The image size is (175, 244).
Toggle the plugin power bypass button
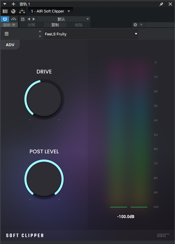point(5,19)
